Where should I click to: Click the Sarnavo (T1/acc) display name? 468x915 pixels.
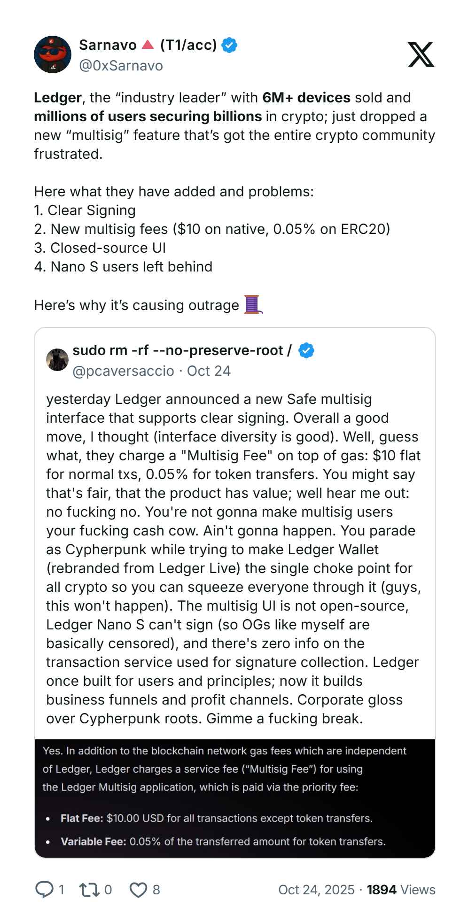[x=108, y=45]
